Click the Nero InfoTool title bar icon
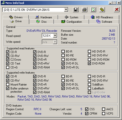 pos(3,3)
